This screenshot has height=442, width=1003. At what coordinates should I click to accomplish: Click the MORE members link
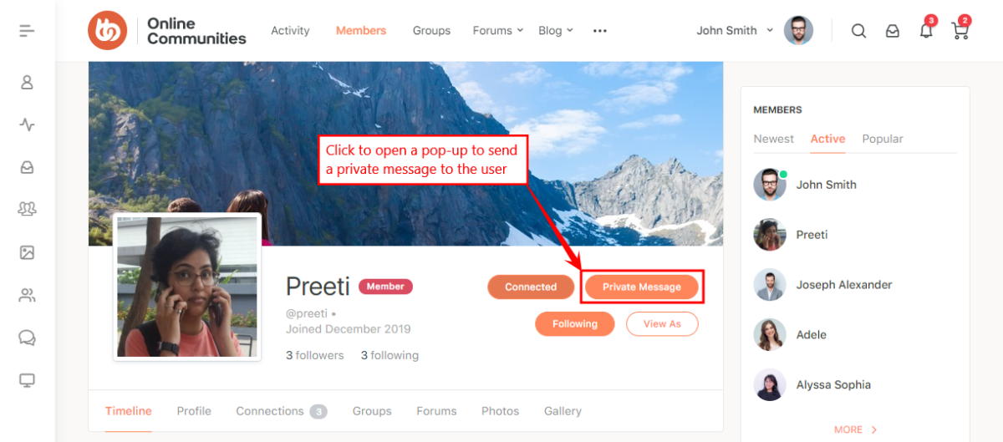(x=855, y=429)
